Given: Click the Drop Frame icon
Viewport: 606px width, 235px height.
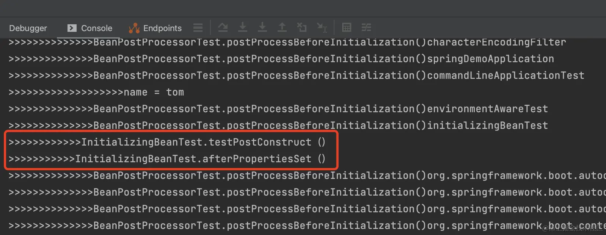Looking at the screenshot, I should pos(302,27).
